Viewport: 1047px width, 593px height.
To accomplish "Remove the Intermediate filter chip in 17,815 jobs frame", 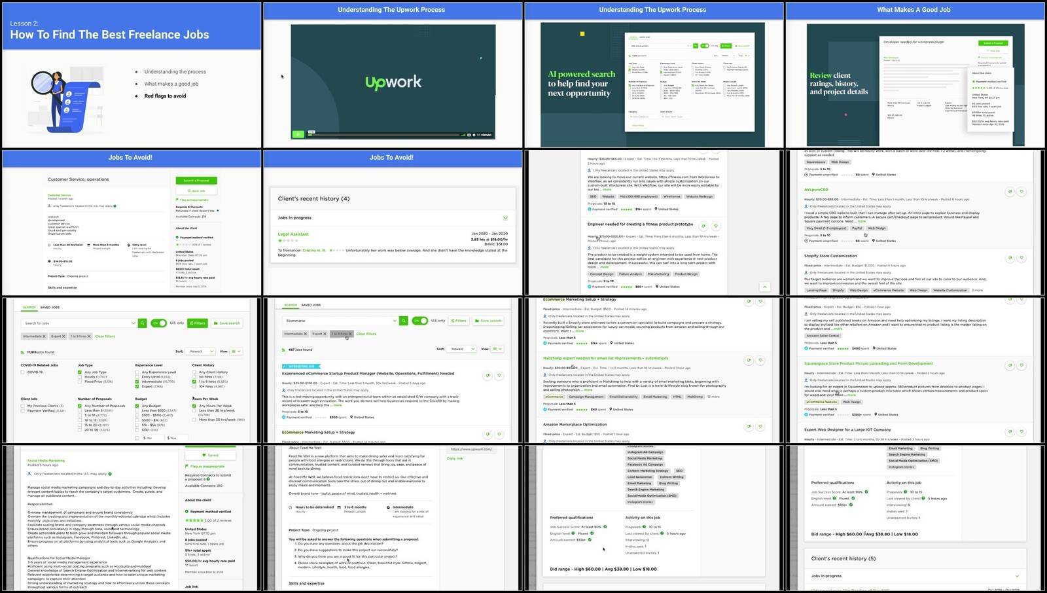I will tap(44, 336).
